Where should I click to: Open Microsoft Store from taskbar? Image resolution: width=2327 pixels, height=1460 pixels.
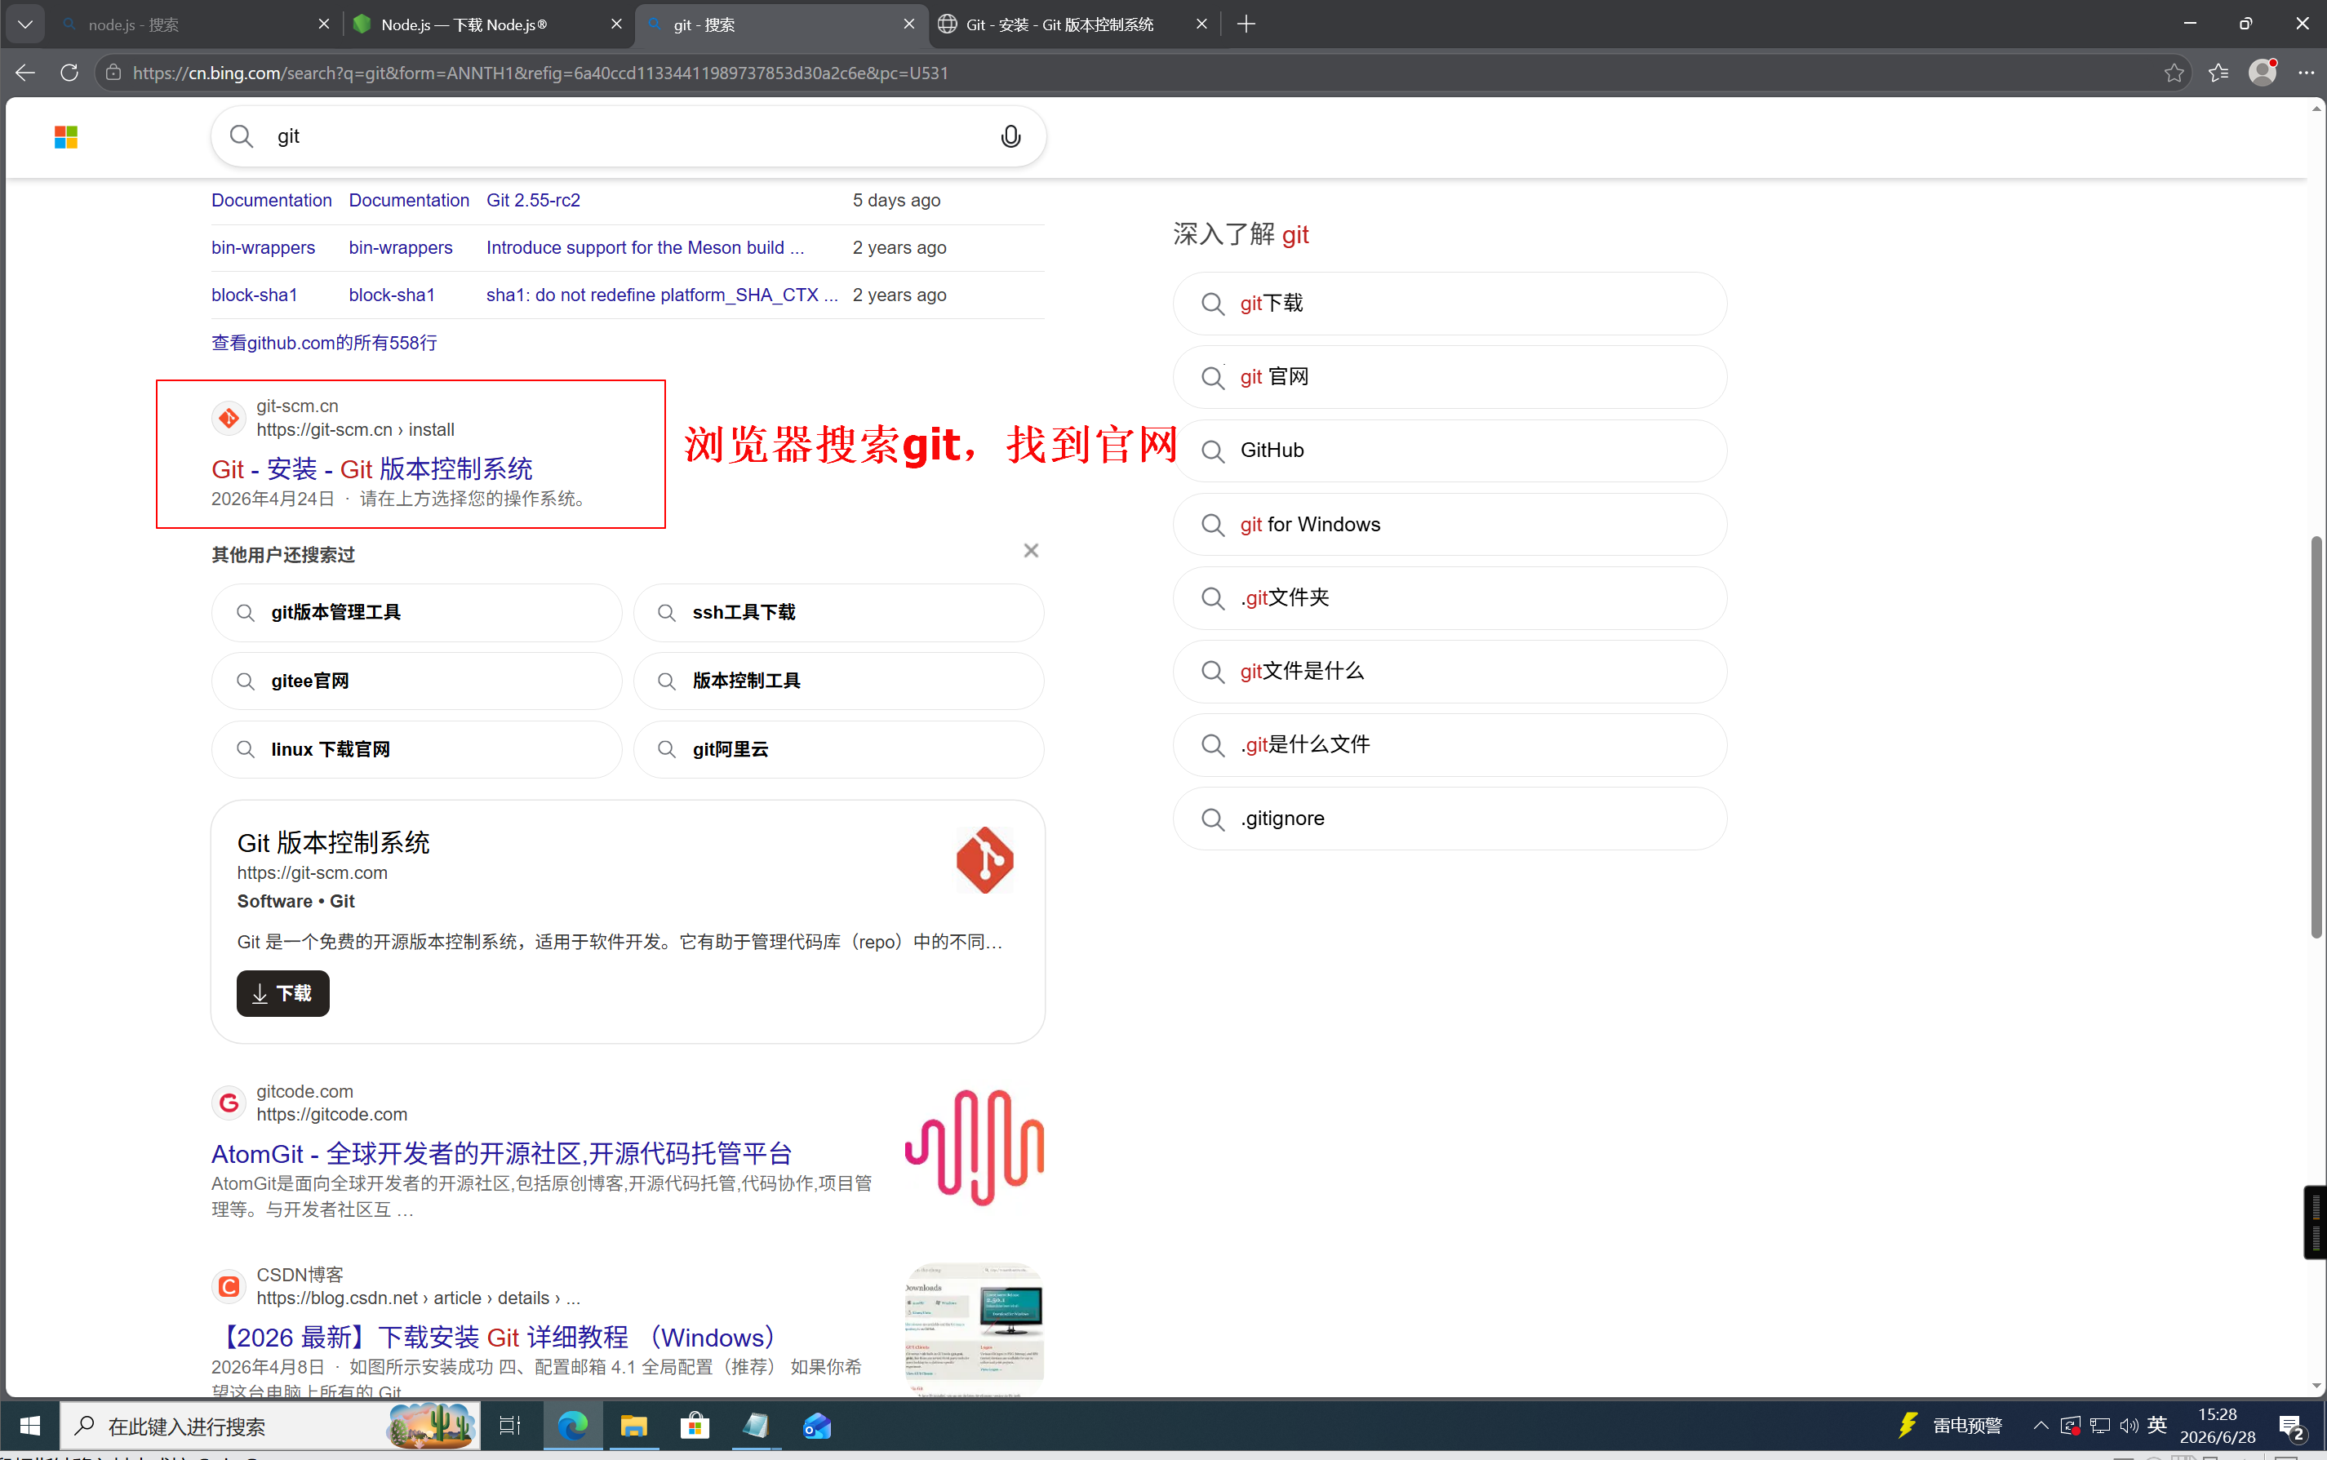tap(695, 1425)
